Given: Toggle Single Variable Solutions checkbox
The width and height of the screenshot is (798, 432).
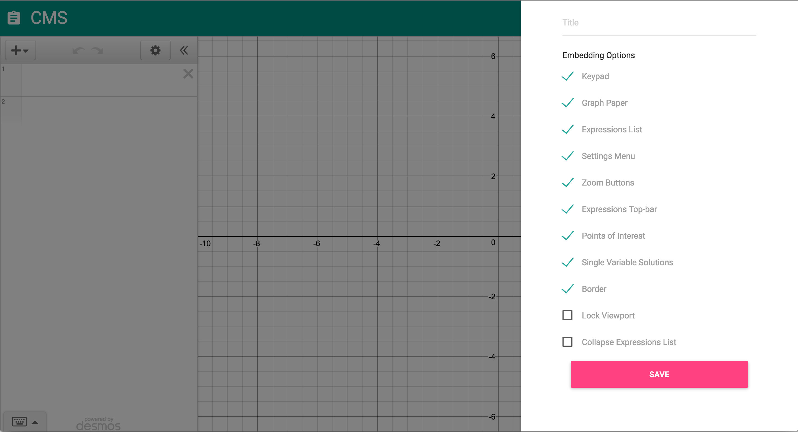Looking at the screenshot, I should 567,263.
